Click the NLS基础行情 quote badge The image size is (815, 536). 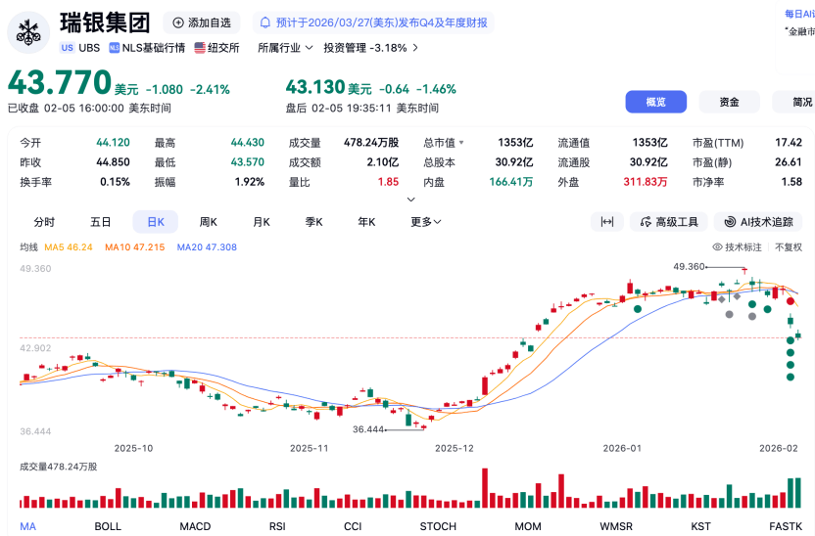[x=147, y=47]
